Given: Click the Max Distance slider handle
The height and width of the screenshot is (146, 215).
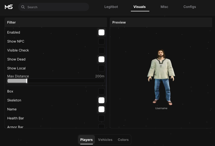Looking at the screenshot, I should click(27, 81).
